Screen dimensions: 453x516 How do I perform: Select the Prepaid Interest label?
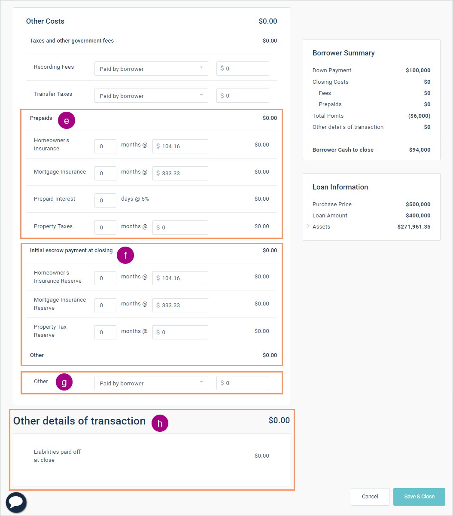click(55, 199)
